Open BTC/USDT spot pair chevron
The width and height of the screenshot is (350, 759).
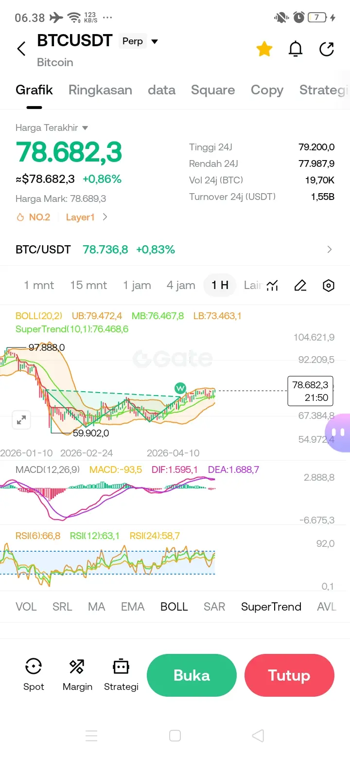(330, 250)
